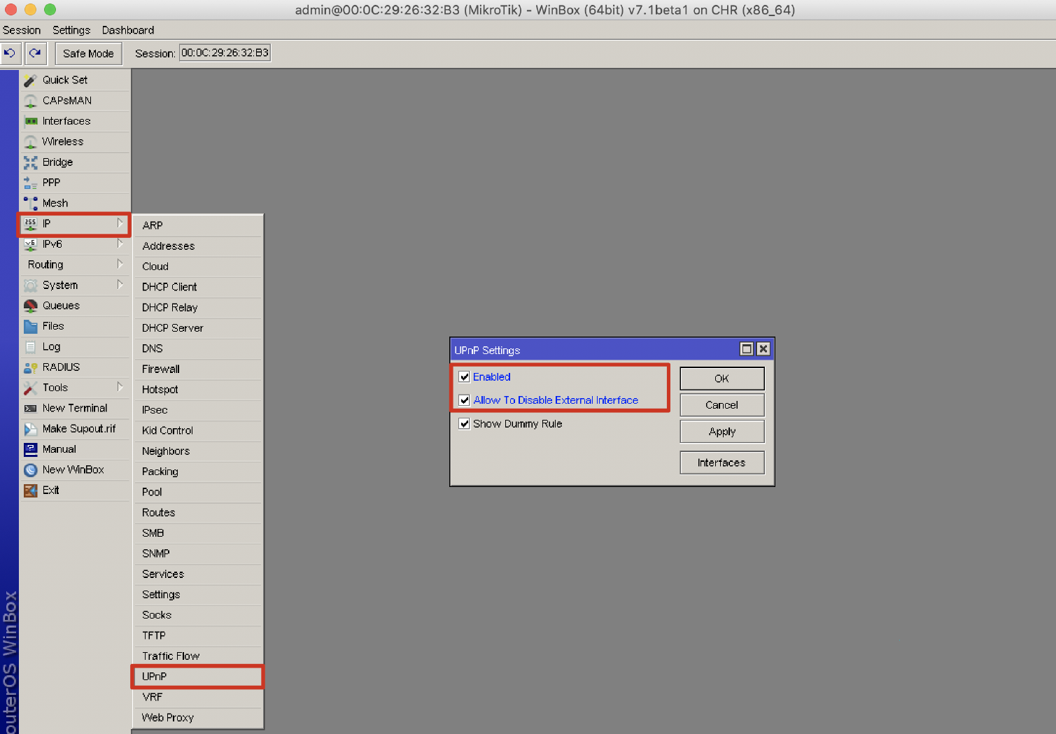Choose Kid Control in IP submenu
This screenshot has height=734, width=1056.
(x=197, y=431)
